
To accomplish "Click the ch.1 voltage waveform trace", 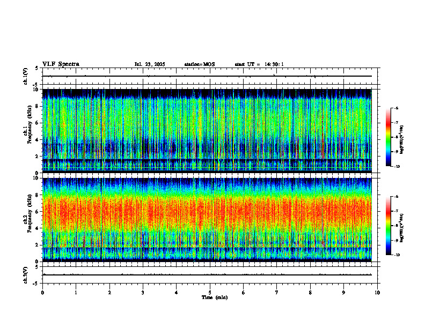I will pyautogui.click(x=207, y=76).
